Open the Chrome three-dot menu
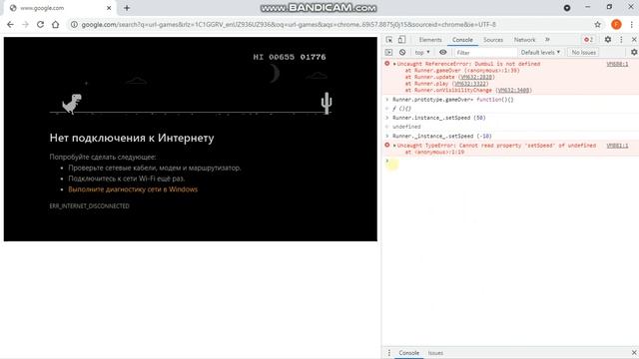This screenshot has height=359, width=639. coord(632,24)
